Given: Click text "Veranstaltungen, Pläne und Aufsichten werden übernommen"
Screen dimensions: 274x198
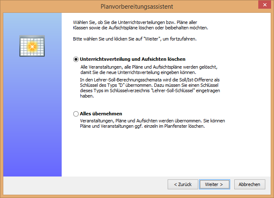Looking at the screenshot, I should point(141,121).
